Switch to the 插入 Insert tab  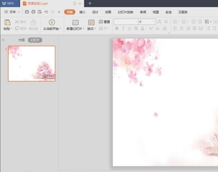(x=82, y=12)
